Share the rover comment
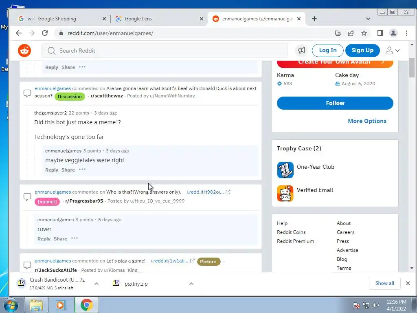 tap(60, 239)
